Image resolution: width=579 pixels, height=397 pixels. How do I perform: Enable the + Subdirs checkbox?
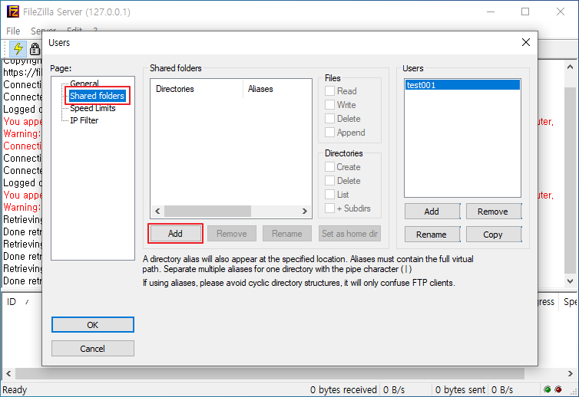tap(329, 208)
